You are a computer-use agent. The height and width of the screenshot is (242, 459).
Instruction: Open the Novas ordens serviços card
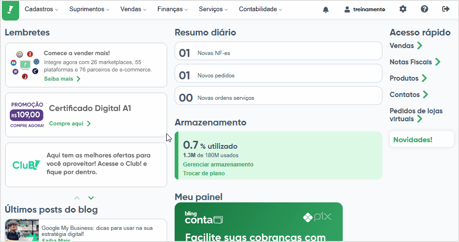[x=278, y=96]
